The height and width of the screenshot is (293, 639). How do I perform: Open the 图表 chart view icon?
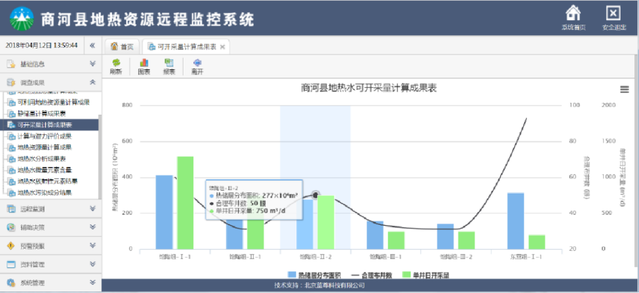pyautogui.click(x=143, y=63)
